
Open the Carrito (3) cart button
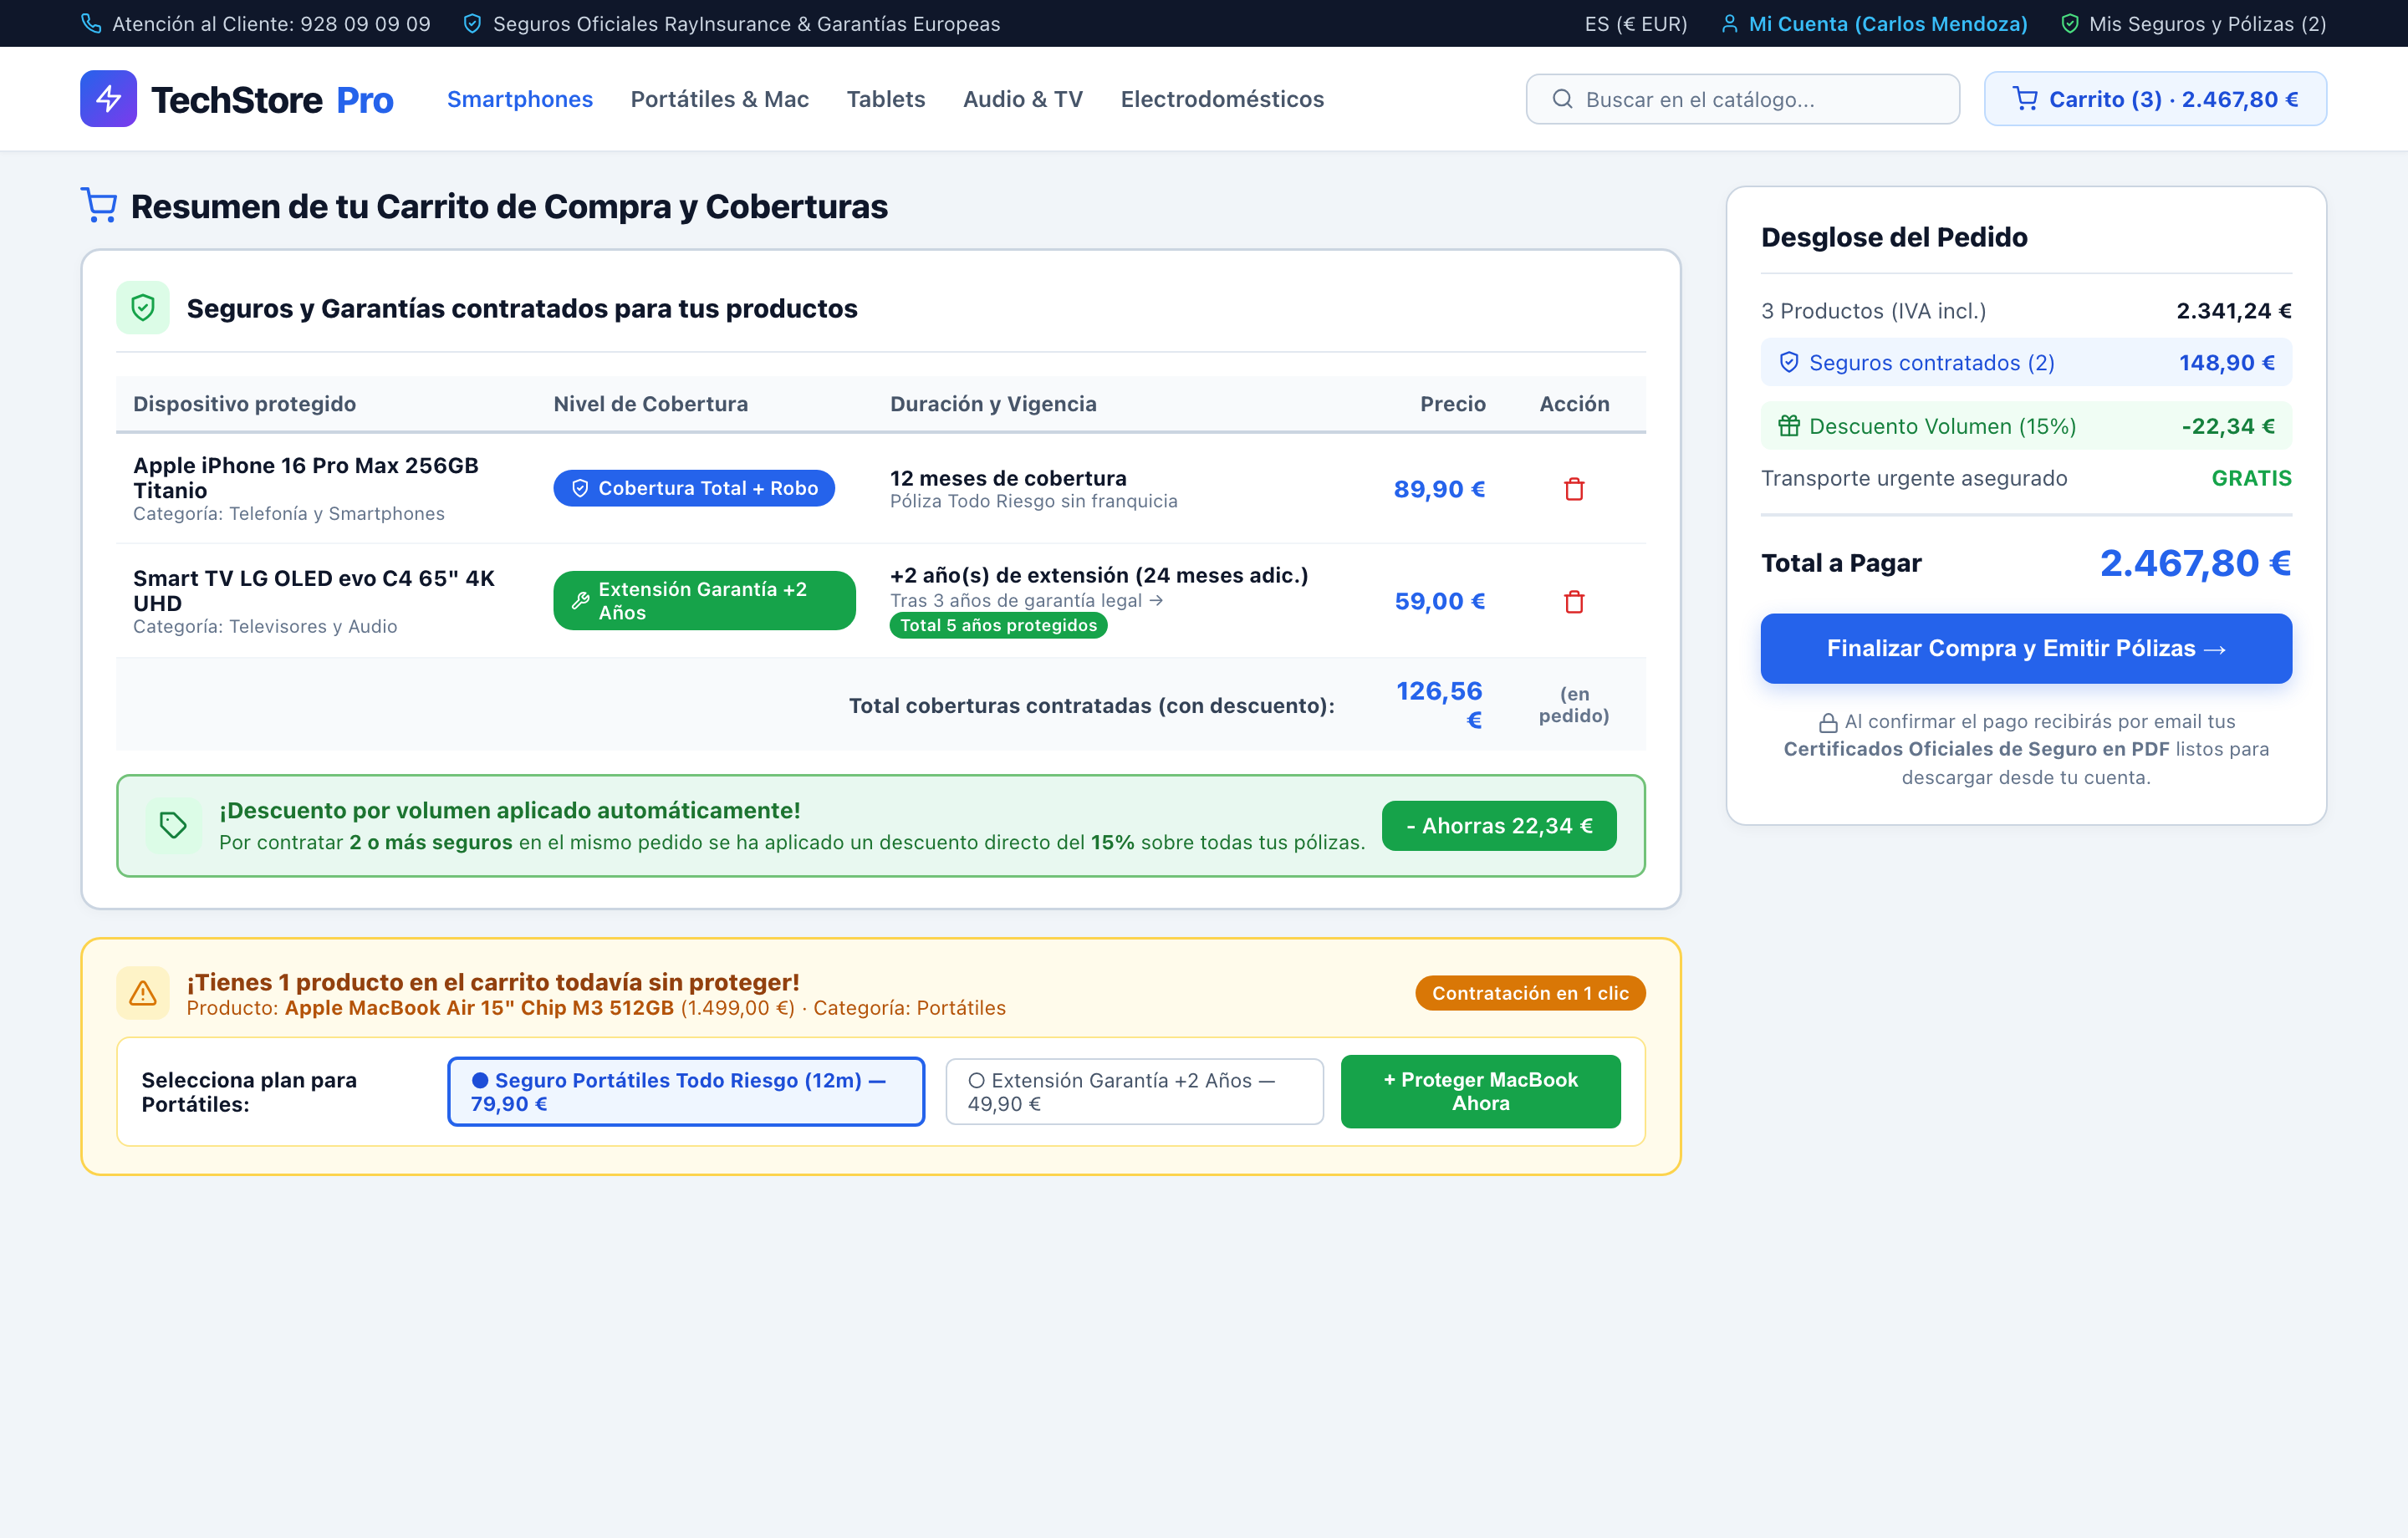(2155, 99)
